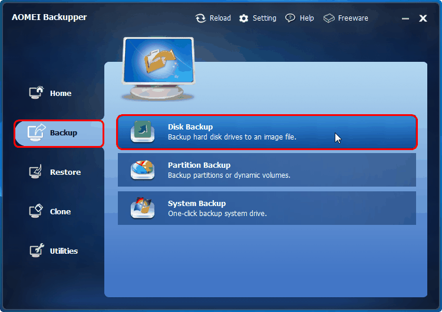Click the System Backup Windows icon
442x312 pixels.
coord(143,208)
